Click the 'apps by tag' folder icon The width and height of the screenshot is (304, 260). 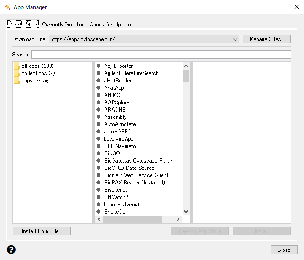click(x=16, y=81)
